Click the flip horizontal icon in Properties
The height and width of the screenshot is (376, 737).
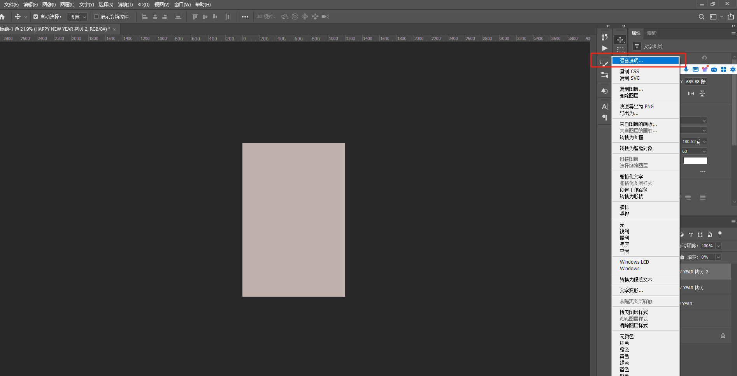[x=691, y=93]
